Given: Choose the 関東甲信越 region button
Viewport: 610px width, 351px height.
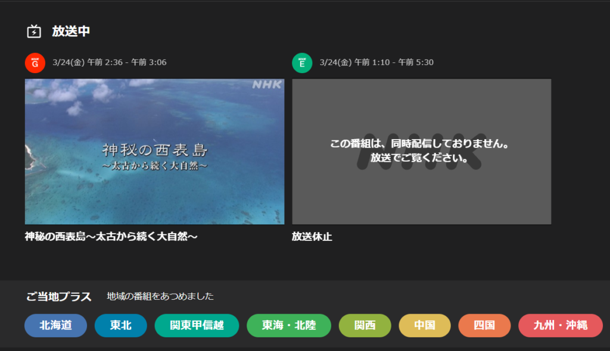Looking at the screenshot, I should (x=197, y=325).
